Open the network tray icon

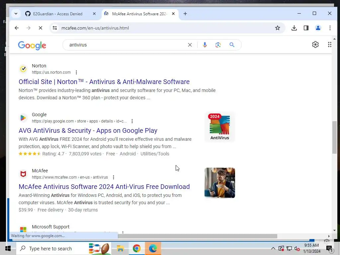point(289,248)
